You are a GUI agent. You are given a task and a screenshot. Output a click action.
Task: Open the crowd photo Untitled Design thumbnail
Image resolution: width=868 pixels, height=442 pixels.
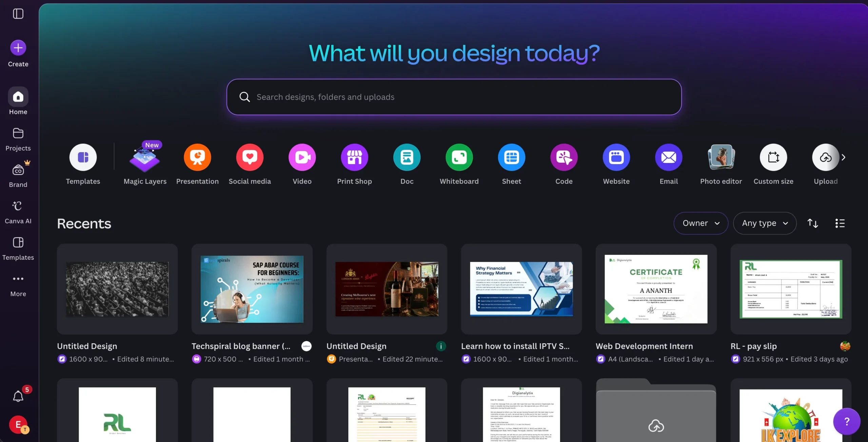coord(117,289)
